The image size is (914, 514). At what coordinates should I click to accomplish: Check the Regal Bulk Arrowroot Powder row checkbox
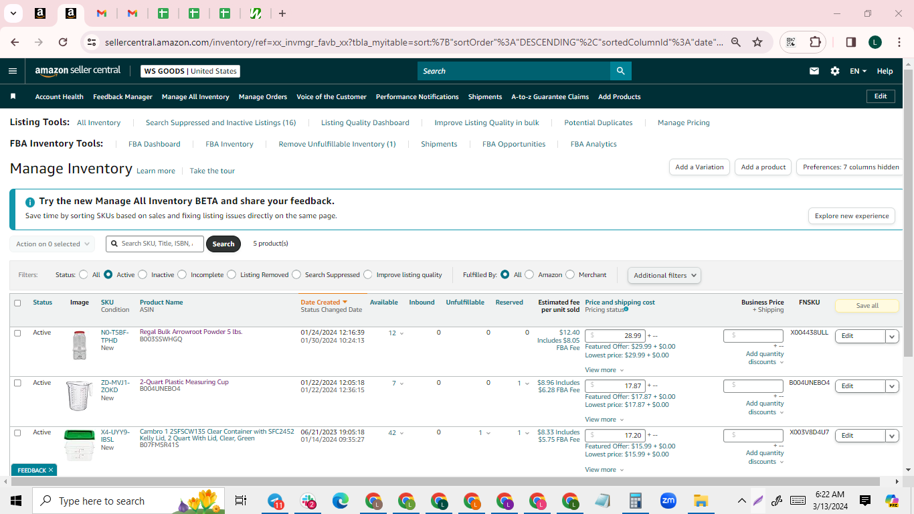tap(17, 333)
